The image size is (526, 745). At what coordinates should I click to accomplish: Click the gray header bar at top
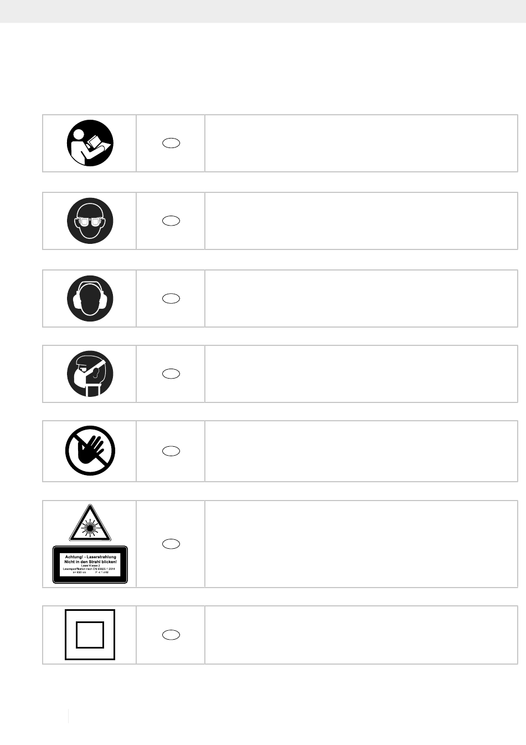click(x=263, y=11)
